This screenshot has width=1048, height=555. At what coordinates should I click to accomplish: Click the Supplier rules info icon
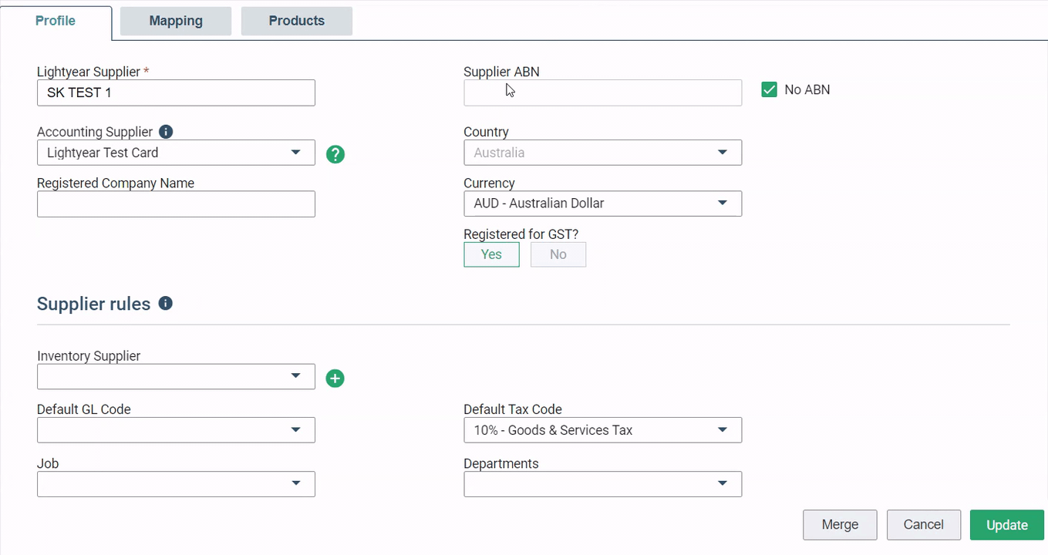coord(165,304)
